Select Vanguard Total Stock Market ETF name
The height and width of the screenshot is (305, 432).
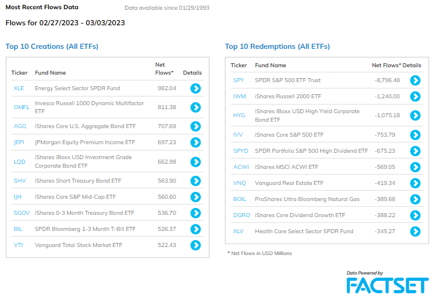(79, 245)
